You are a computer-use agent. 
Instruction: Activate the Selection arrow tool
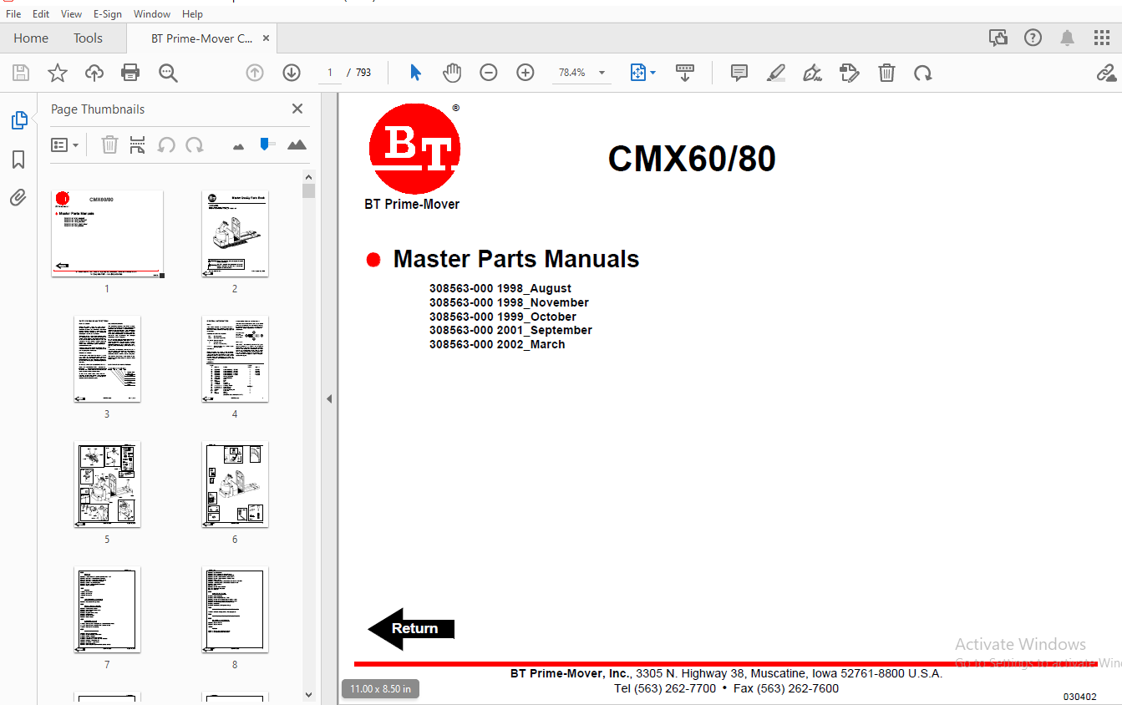coord(415,73)
